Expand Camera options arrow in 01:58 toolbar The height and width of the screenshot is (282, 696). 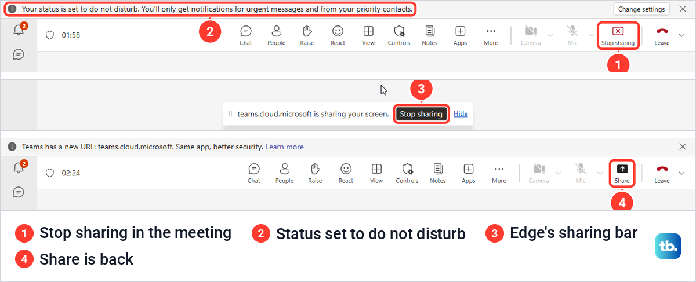(550, 35)
